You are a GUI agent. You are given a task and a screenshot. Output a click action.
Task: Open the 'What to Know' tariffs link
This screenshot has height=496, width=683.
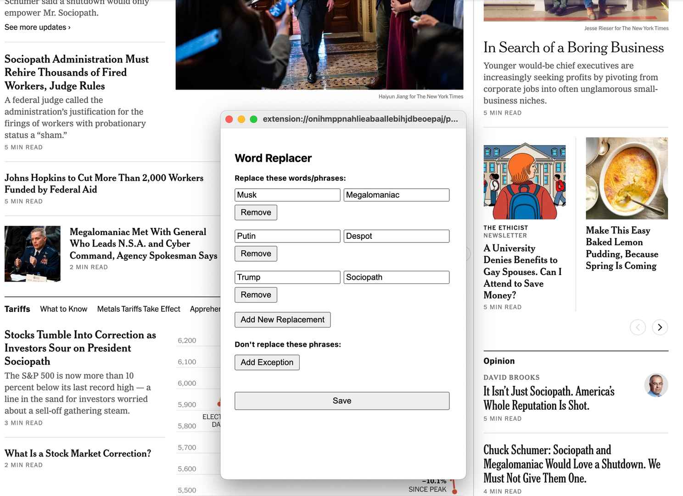click(x=63, y=309)
